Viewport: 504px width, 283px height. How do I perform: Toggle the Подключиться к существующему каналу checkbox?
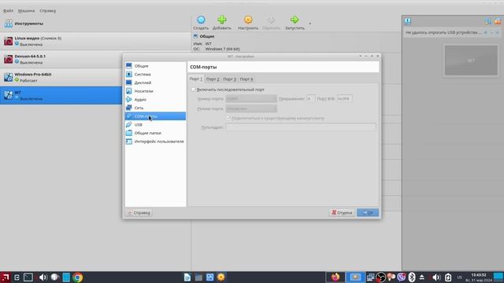point(228,118)
